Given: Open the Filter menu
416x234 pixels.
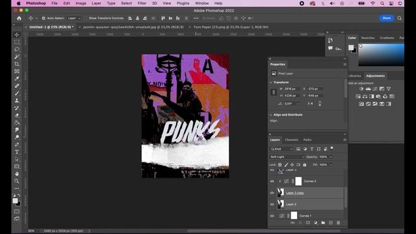Looking at the screenshot, I should 142,3.
